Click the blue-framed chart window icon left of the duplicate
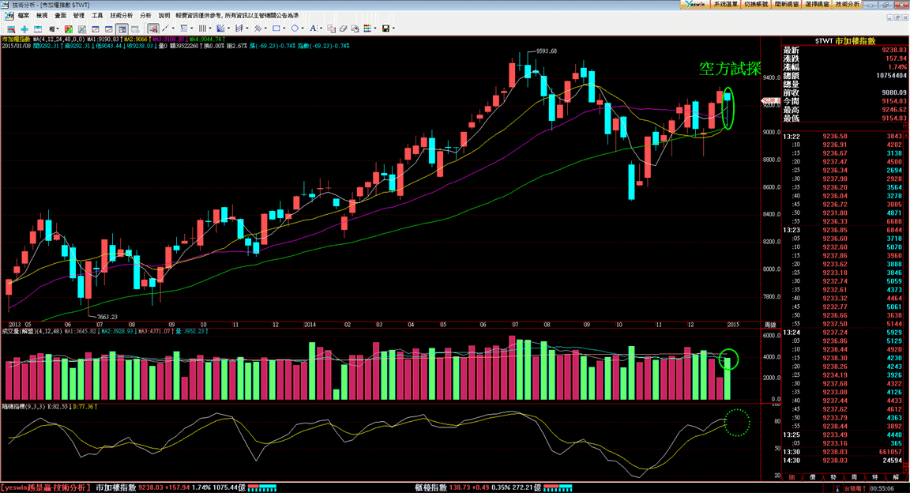 (x=95, y=28)
